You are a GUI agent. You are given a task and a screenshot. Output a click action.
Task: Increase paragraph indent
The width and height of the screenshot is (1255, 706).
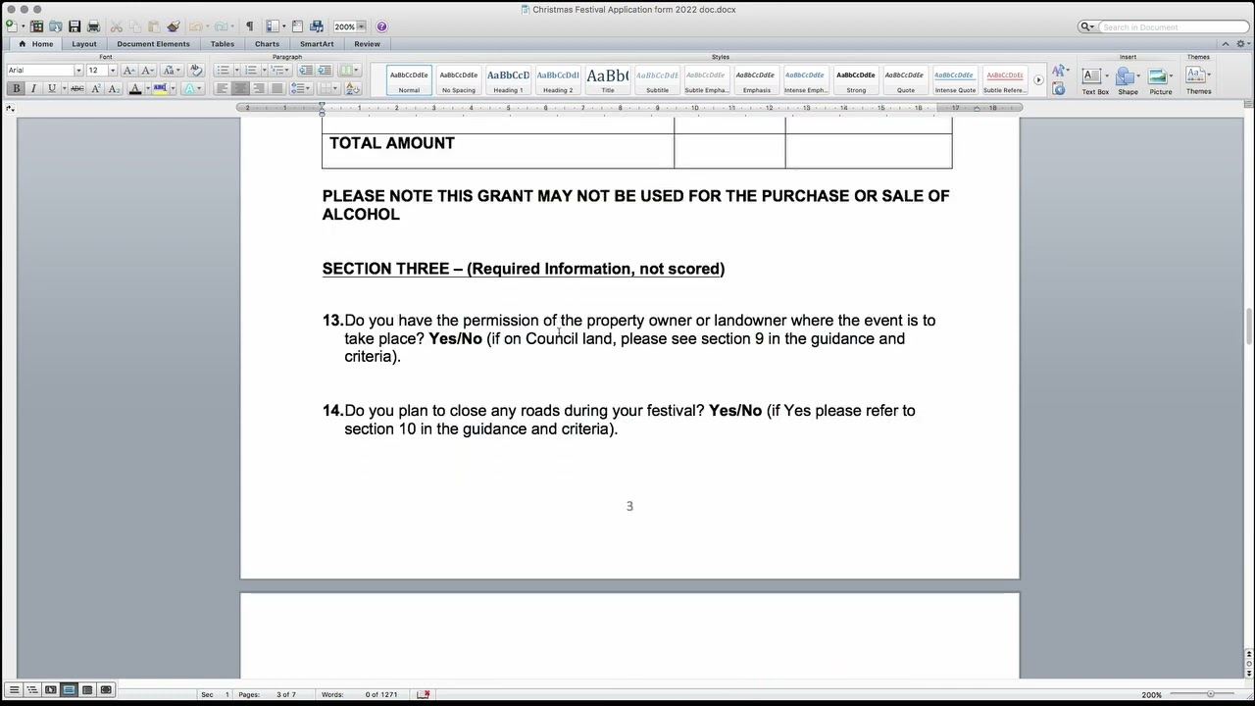click(x=324, y=70)
